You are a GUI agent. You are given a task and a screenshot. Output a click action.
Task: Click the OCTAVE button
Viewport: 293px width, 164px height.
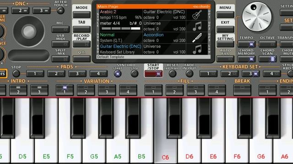tap(267, 44)
